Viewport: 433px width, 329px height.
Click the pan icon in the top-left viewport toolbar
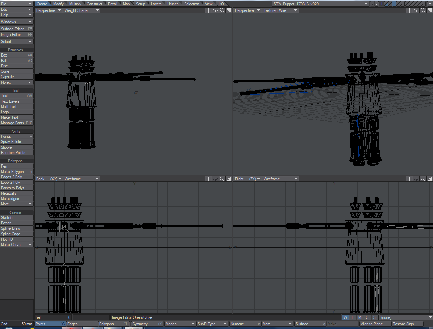click(x=208, y=10)
